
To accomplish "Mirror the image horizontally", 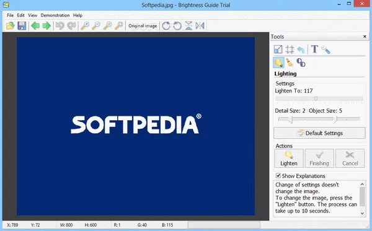I will tap(200, 25).
